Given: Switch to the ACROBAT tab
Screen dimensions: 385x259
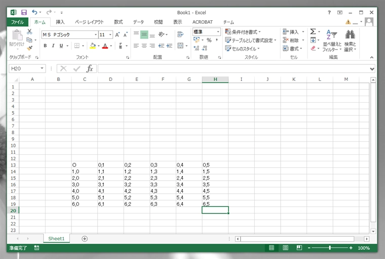Looking at the screenshot, I should [203, 22].
